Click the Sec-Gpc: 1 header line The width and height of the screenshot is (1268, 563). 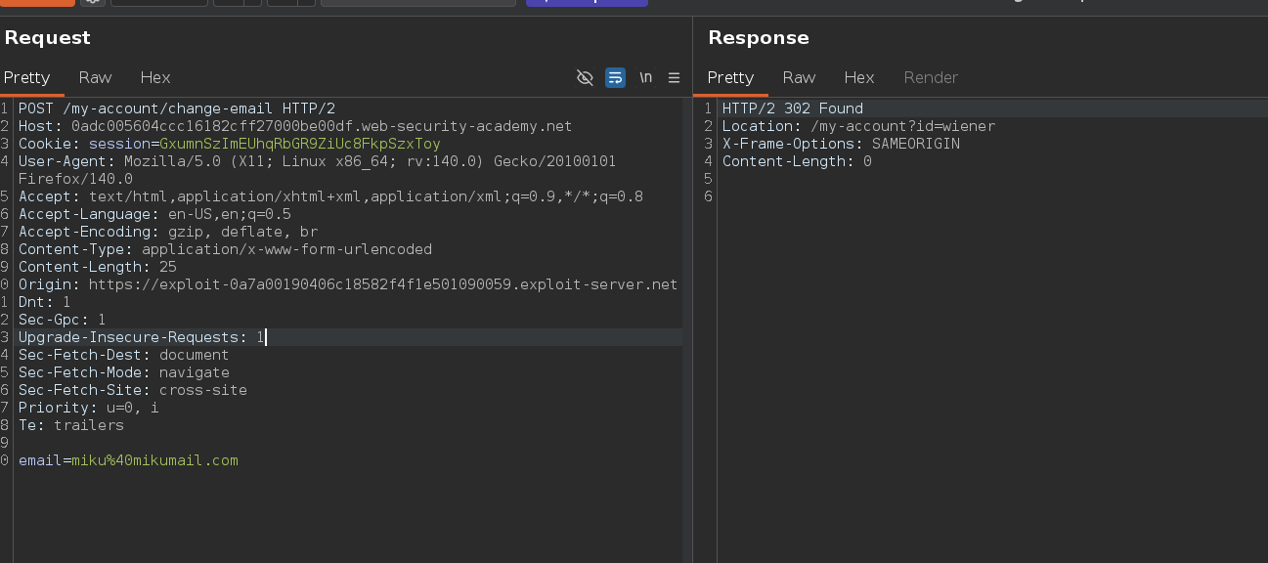pyautogui.click(x=63, y=320)
